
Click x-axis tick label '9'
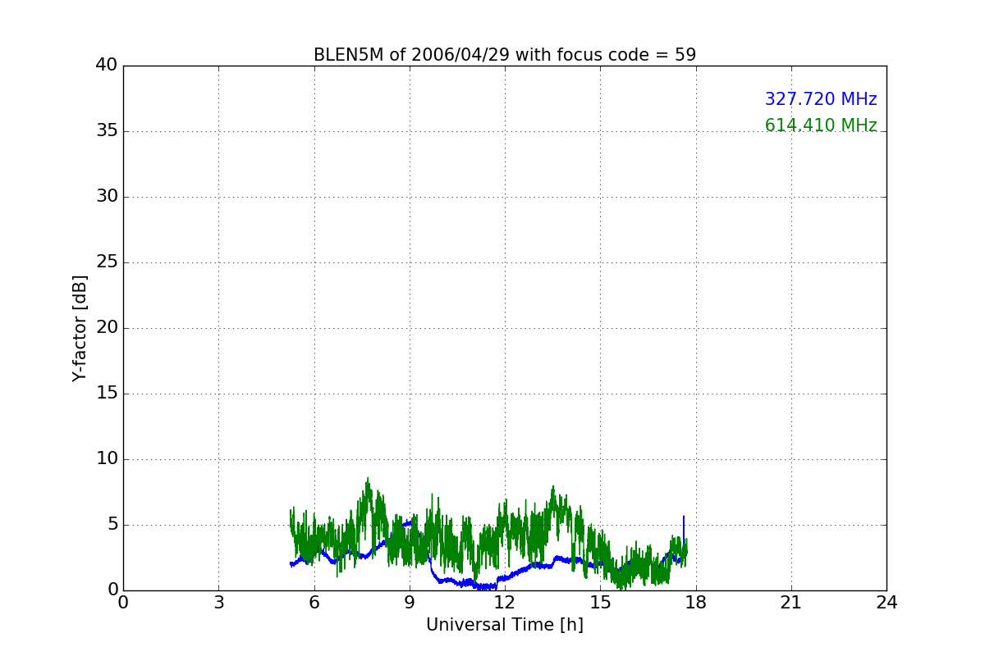(410, 603)
